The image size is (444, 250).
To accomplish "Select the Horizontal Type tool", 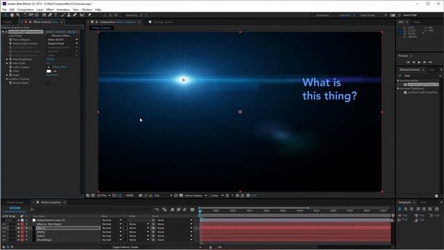I will [x=55, y=15].
